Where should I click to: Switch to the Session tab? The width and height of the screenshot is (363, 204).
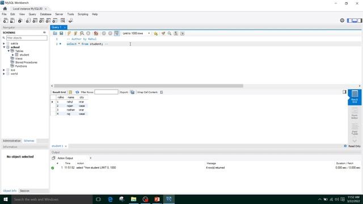[24, 191]
